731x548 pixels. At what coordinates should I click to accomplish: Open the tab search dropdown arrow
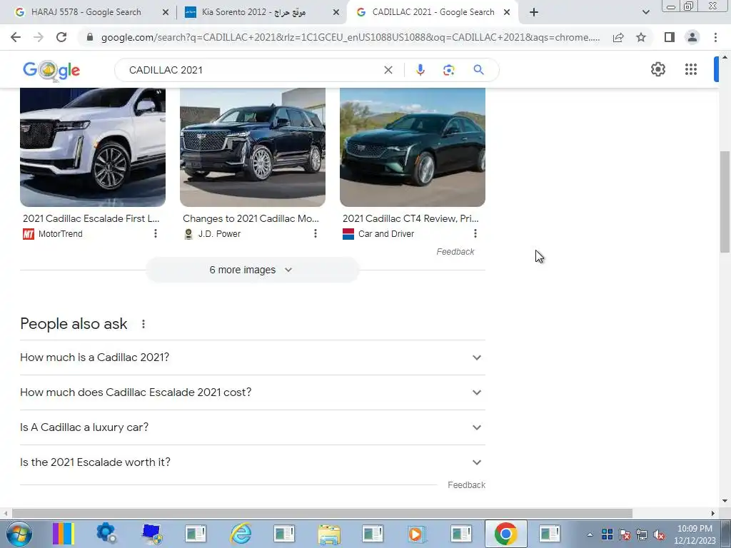point(645,12)
